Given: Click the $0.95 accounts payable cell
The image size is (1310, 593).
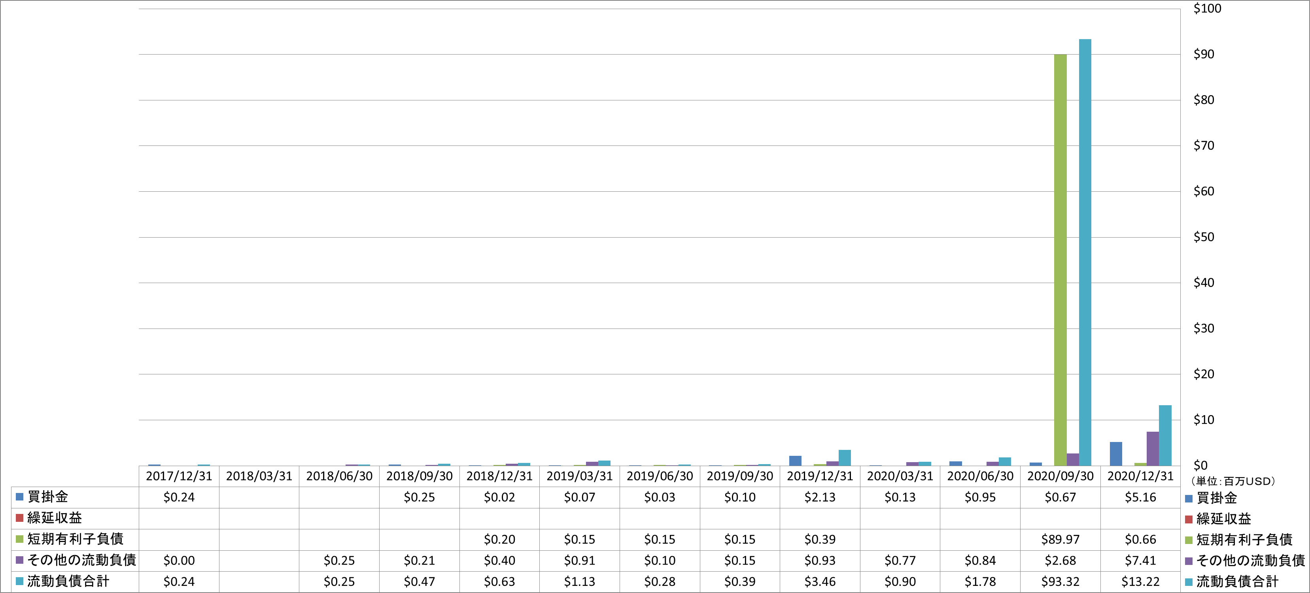Looking at the screenshot, I should coord(980,497).
